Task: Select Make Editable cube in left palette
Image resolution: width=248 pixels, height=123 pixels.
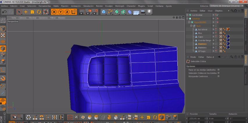Action: coord(3,29)
